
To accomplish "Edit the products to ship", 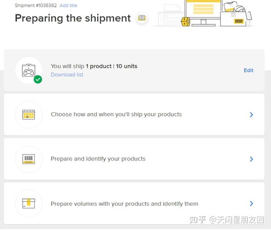I will pyautogui.click(x=248, y=71).
